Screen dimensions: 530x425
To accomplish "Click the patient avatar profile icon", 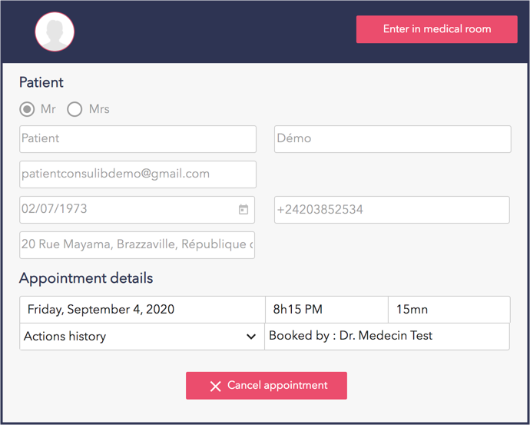I will (55, 32).
